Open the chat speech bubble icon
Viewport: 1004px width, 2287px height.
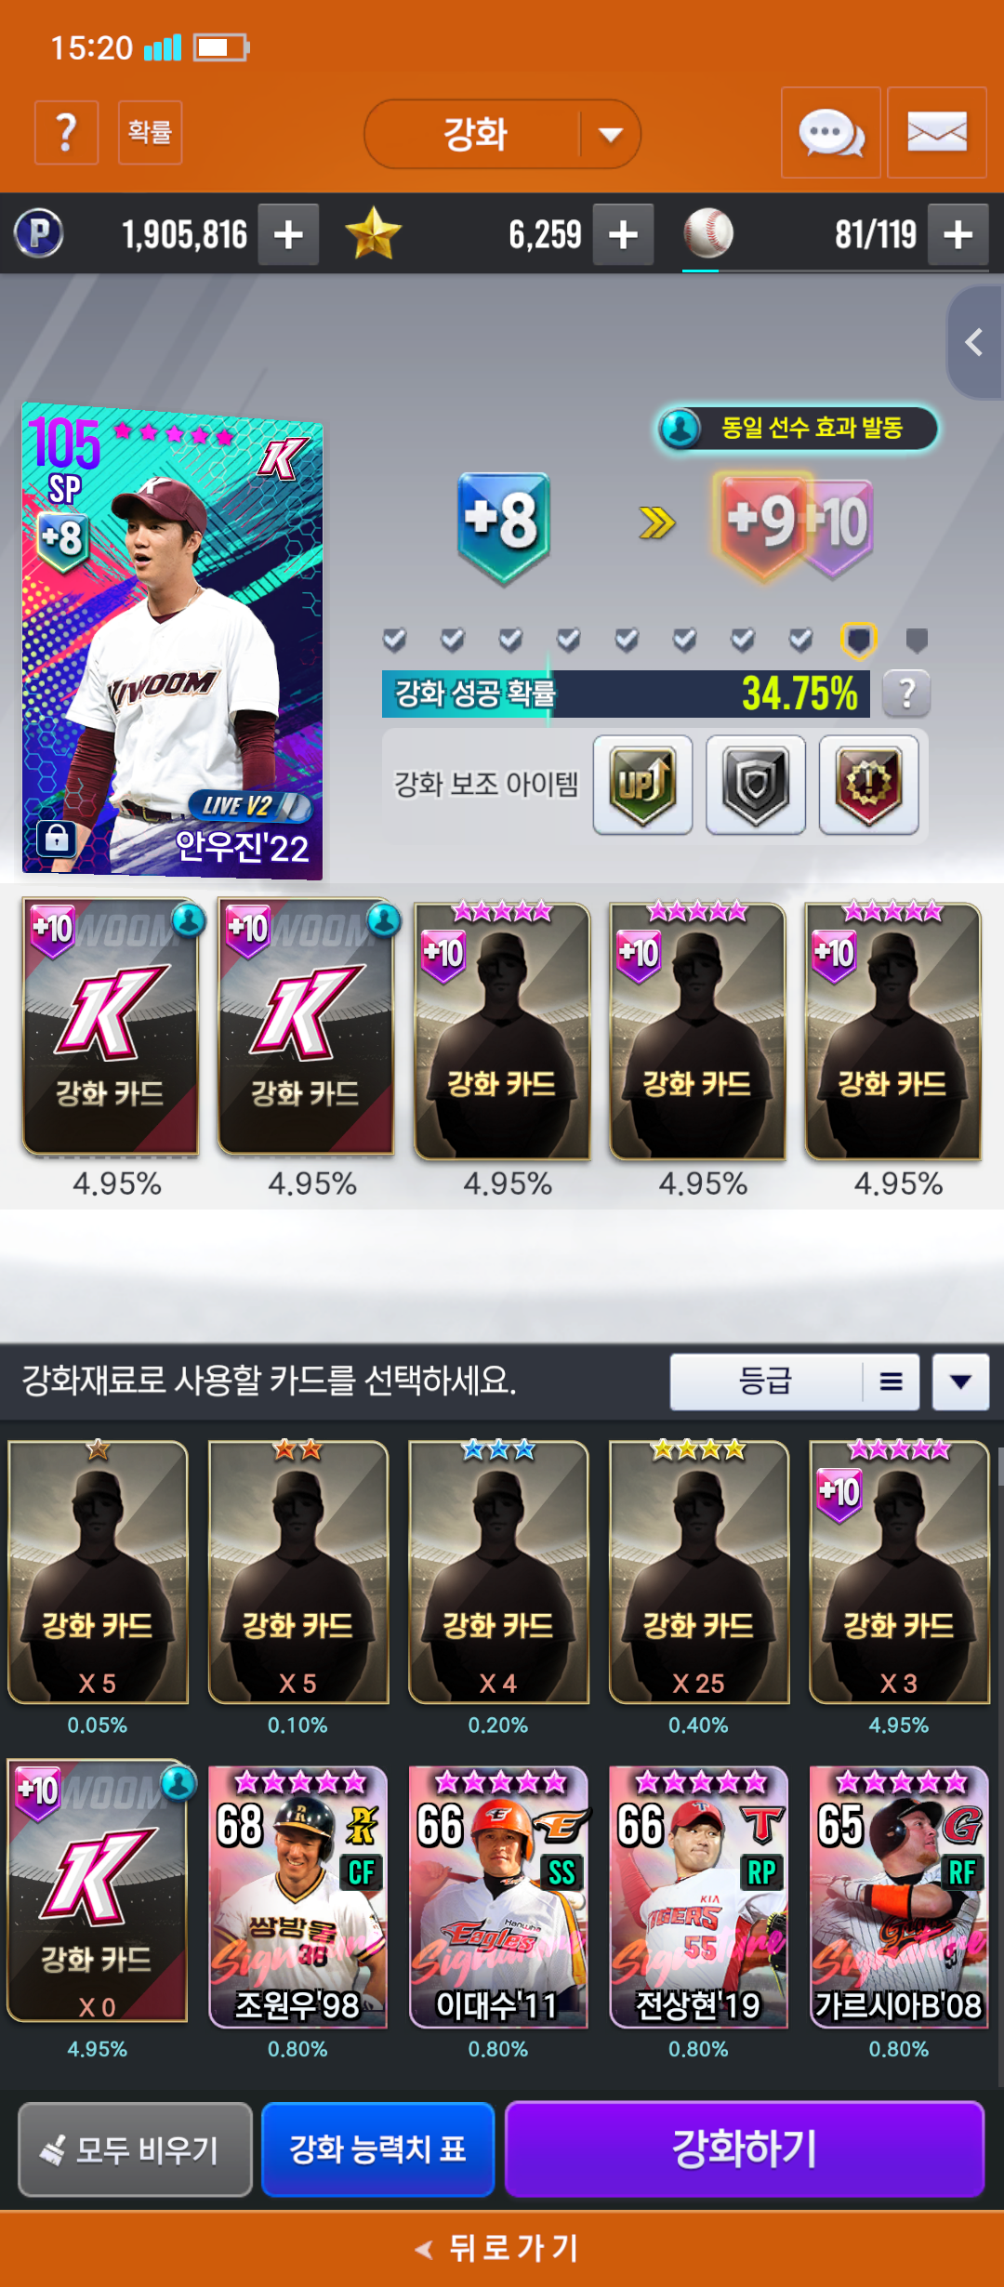click(831, 133)
